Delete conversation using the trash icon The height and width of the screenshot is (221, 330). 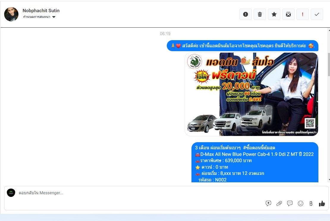point(260,14)
